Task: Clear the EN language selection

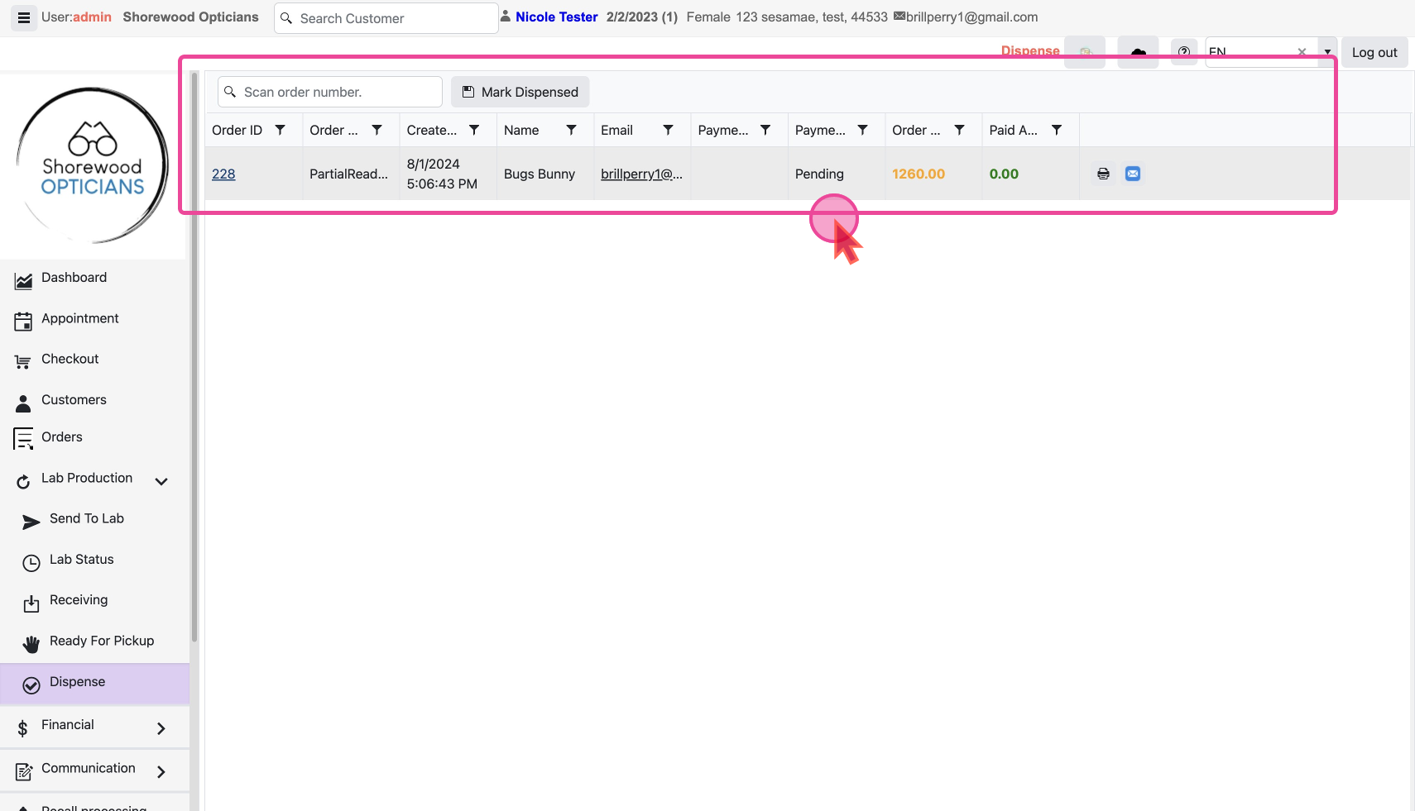Action: (1302, 51)
